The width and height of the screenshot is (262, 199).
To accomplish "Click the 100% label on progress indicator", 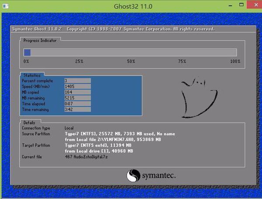I will pyautogui.click(x=235, y=61).
